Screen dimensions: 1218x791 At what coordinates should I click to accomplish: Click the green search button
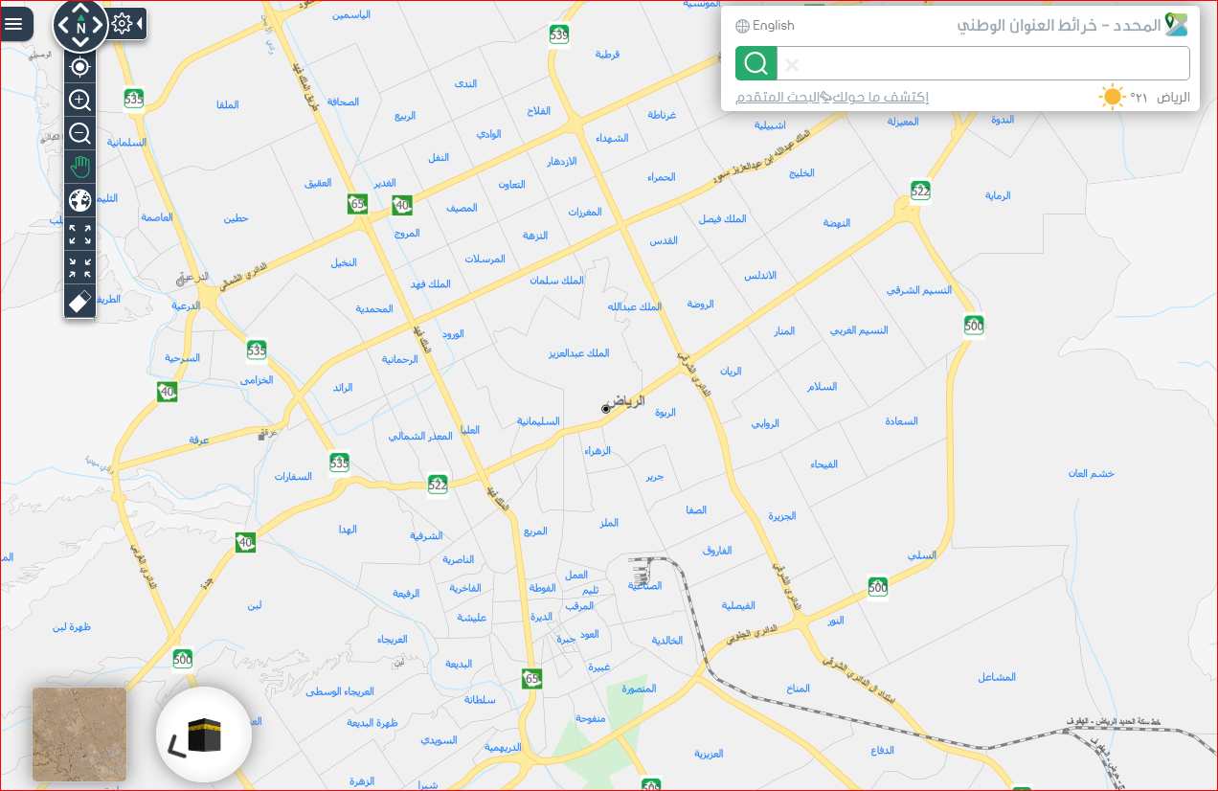tap(756, 63)
